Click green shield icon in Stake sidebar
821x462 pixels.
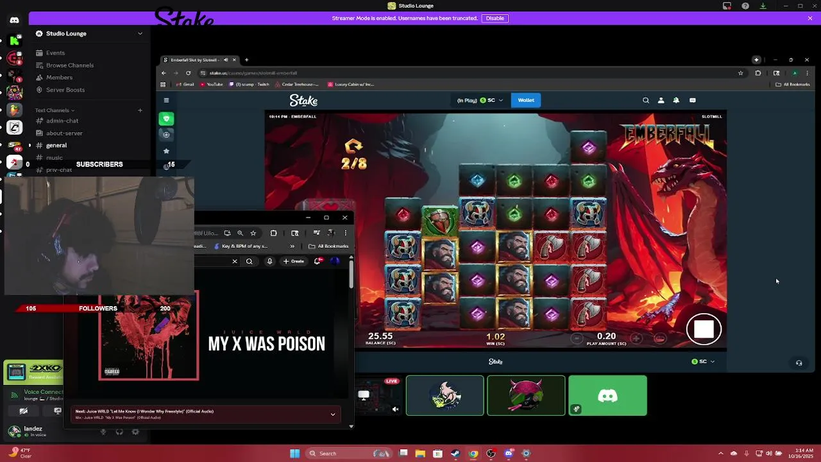pyautogui.click(x=166, y=119)
